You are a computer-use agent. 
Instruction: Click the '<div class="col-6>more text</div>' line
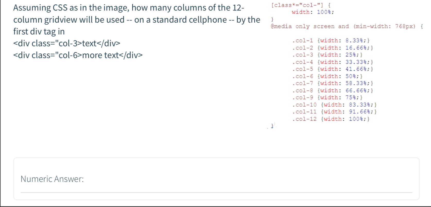tap(78, 55)
